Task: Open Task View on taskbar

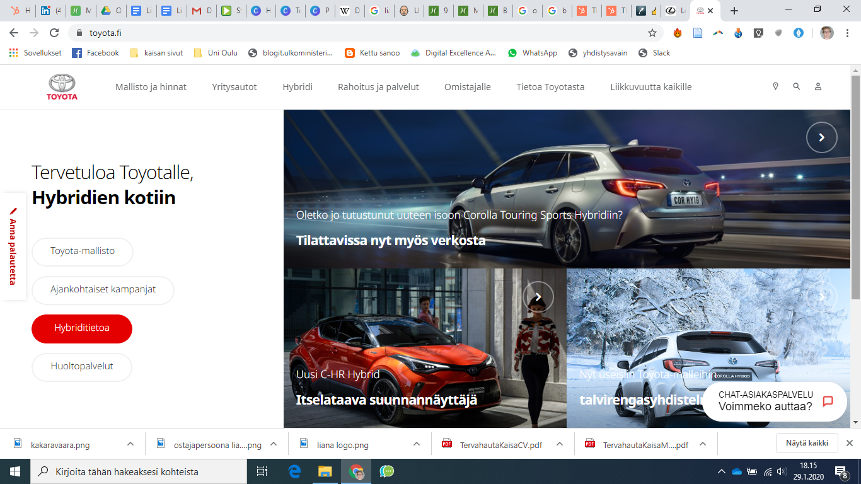Action: coord(262,471)
